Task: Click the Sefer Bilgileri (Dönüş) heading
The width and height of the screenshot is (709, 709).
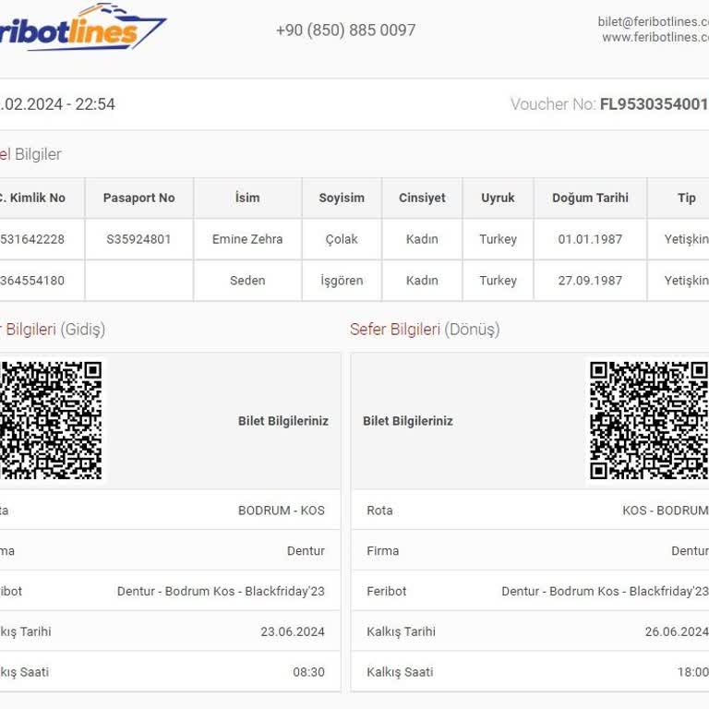Action: pos(425,330)
